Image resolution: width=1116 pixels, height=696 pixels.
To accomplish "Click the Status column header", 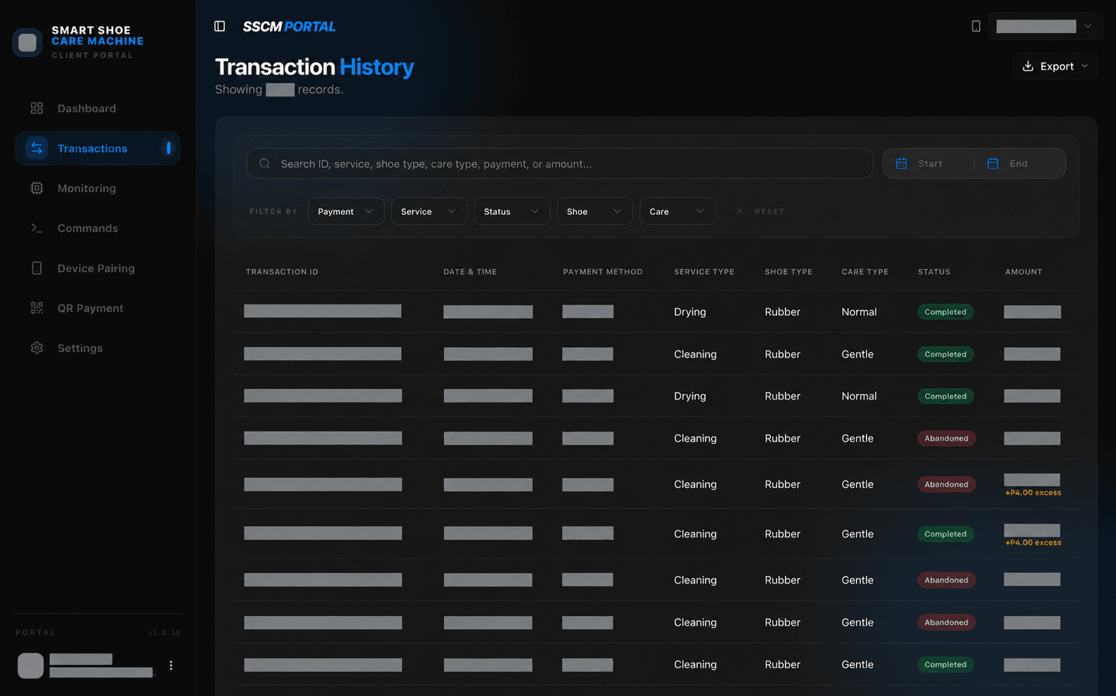I will coord(934,272).
